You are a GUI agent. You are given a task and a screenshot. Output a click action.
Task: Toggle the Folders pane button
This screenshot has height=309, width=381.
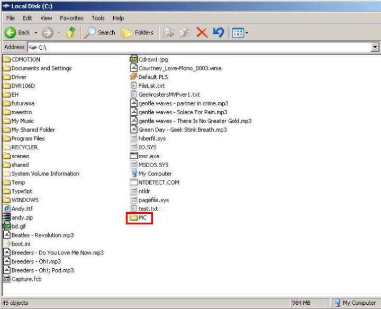pos(138,33)
